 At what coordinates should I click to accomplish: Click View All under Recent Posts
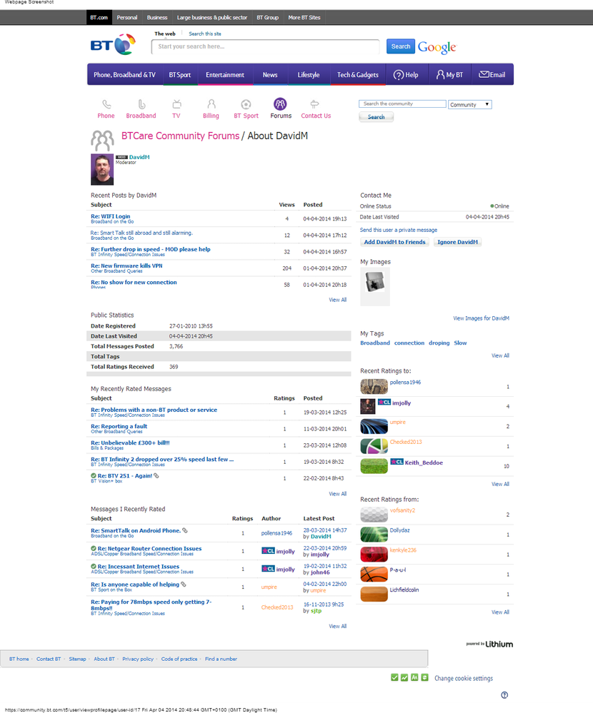click(338, 300)
